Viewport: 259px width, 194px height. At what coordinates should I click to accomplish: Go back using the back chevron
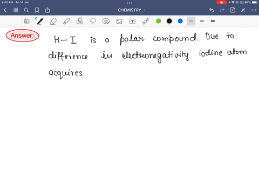(5, 10)
